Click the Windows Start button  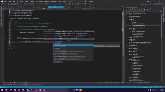[x=2, y=90]
